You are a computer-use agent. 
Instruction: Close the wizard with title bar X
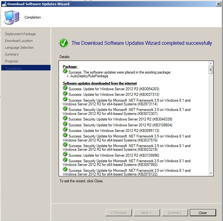coord(218,4)
